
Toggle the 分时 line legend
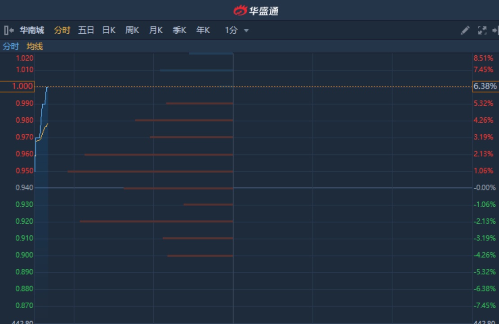tap(11, 46)
